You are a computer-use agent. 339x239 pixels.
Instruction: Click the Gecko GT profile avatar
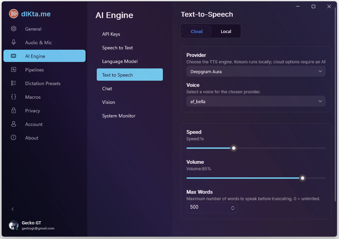[13, 225]
